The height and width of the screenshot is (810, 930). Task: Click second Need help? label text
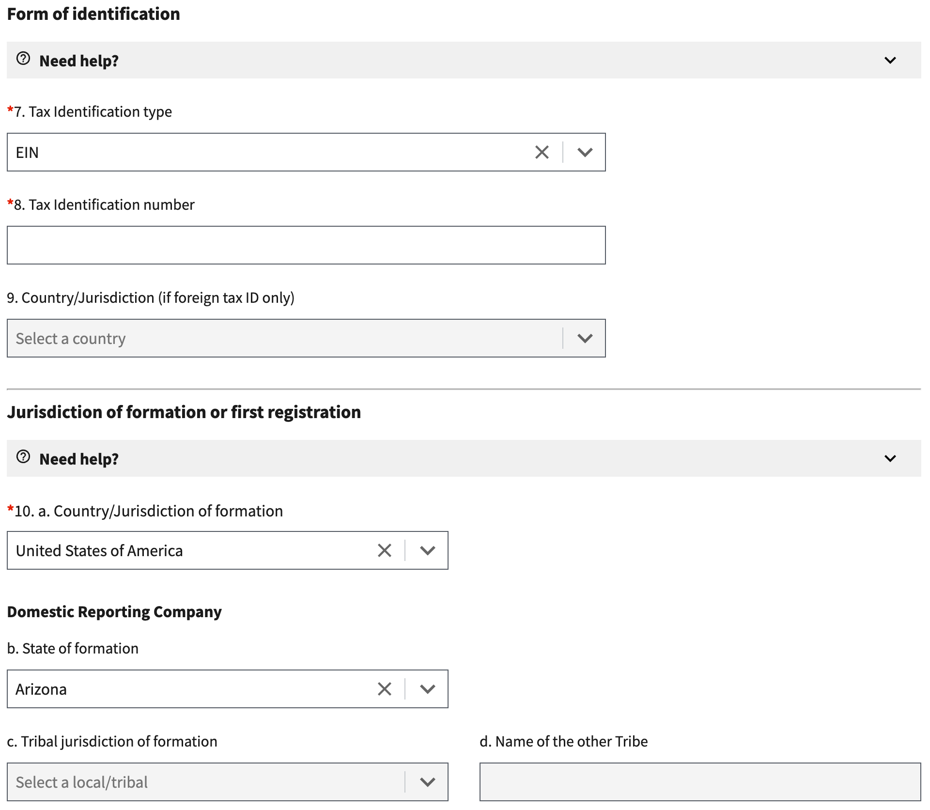79,459
